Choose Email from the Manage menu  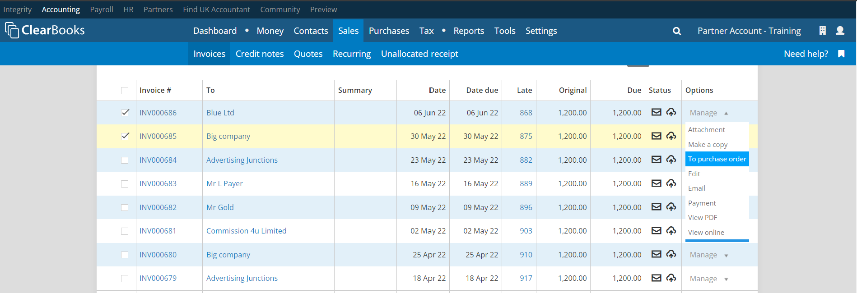click(717, 188)
